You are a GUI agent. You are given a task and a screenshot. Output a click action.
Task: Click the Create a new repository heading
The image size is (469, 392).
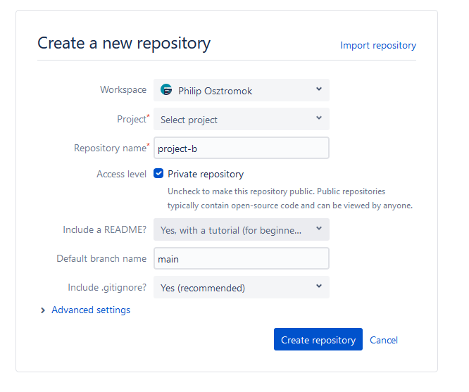(124, 44)
